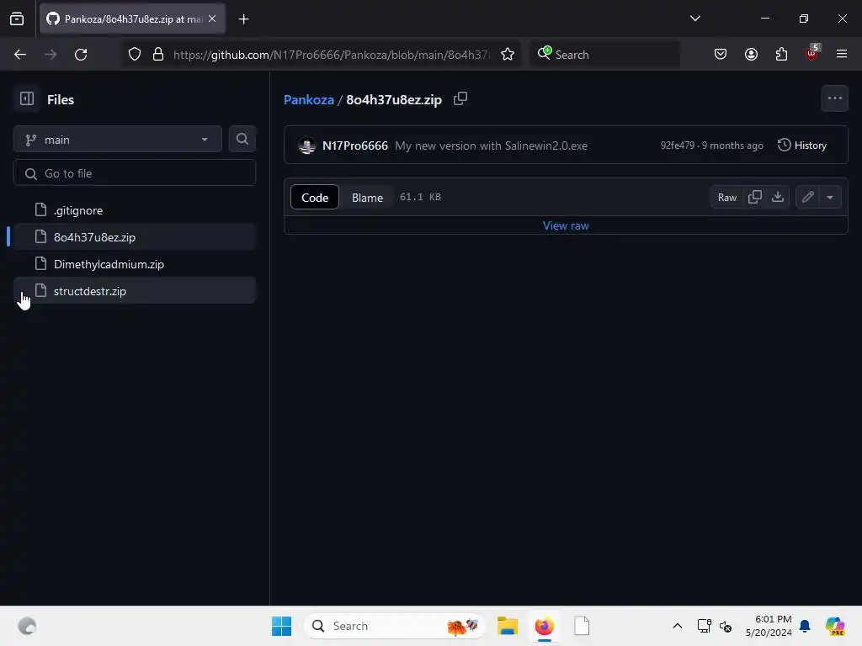Screen dimensions: 862x646
Task: Open commit 92fe479 link
Action: click(678, 145)
